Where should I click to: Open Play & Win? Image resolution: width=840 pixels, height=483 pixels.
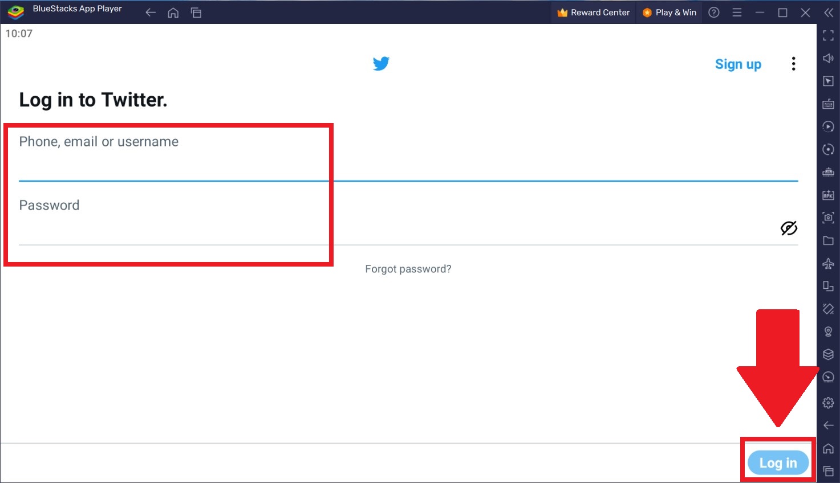(669, 13)
